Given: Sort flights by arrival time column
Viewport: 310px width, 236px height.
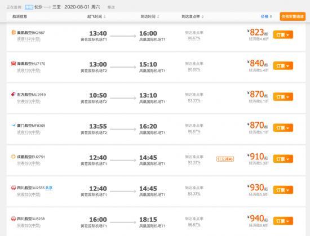Looking at the screenshot, I should coord(150,16).
